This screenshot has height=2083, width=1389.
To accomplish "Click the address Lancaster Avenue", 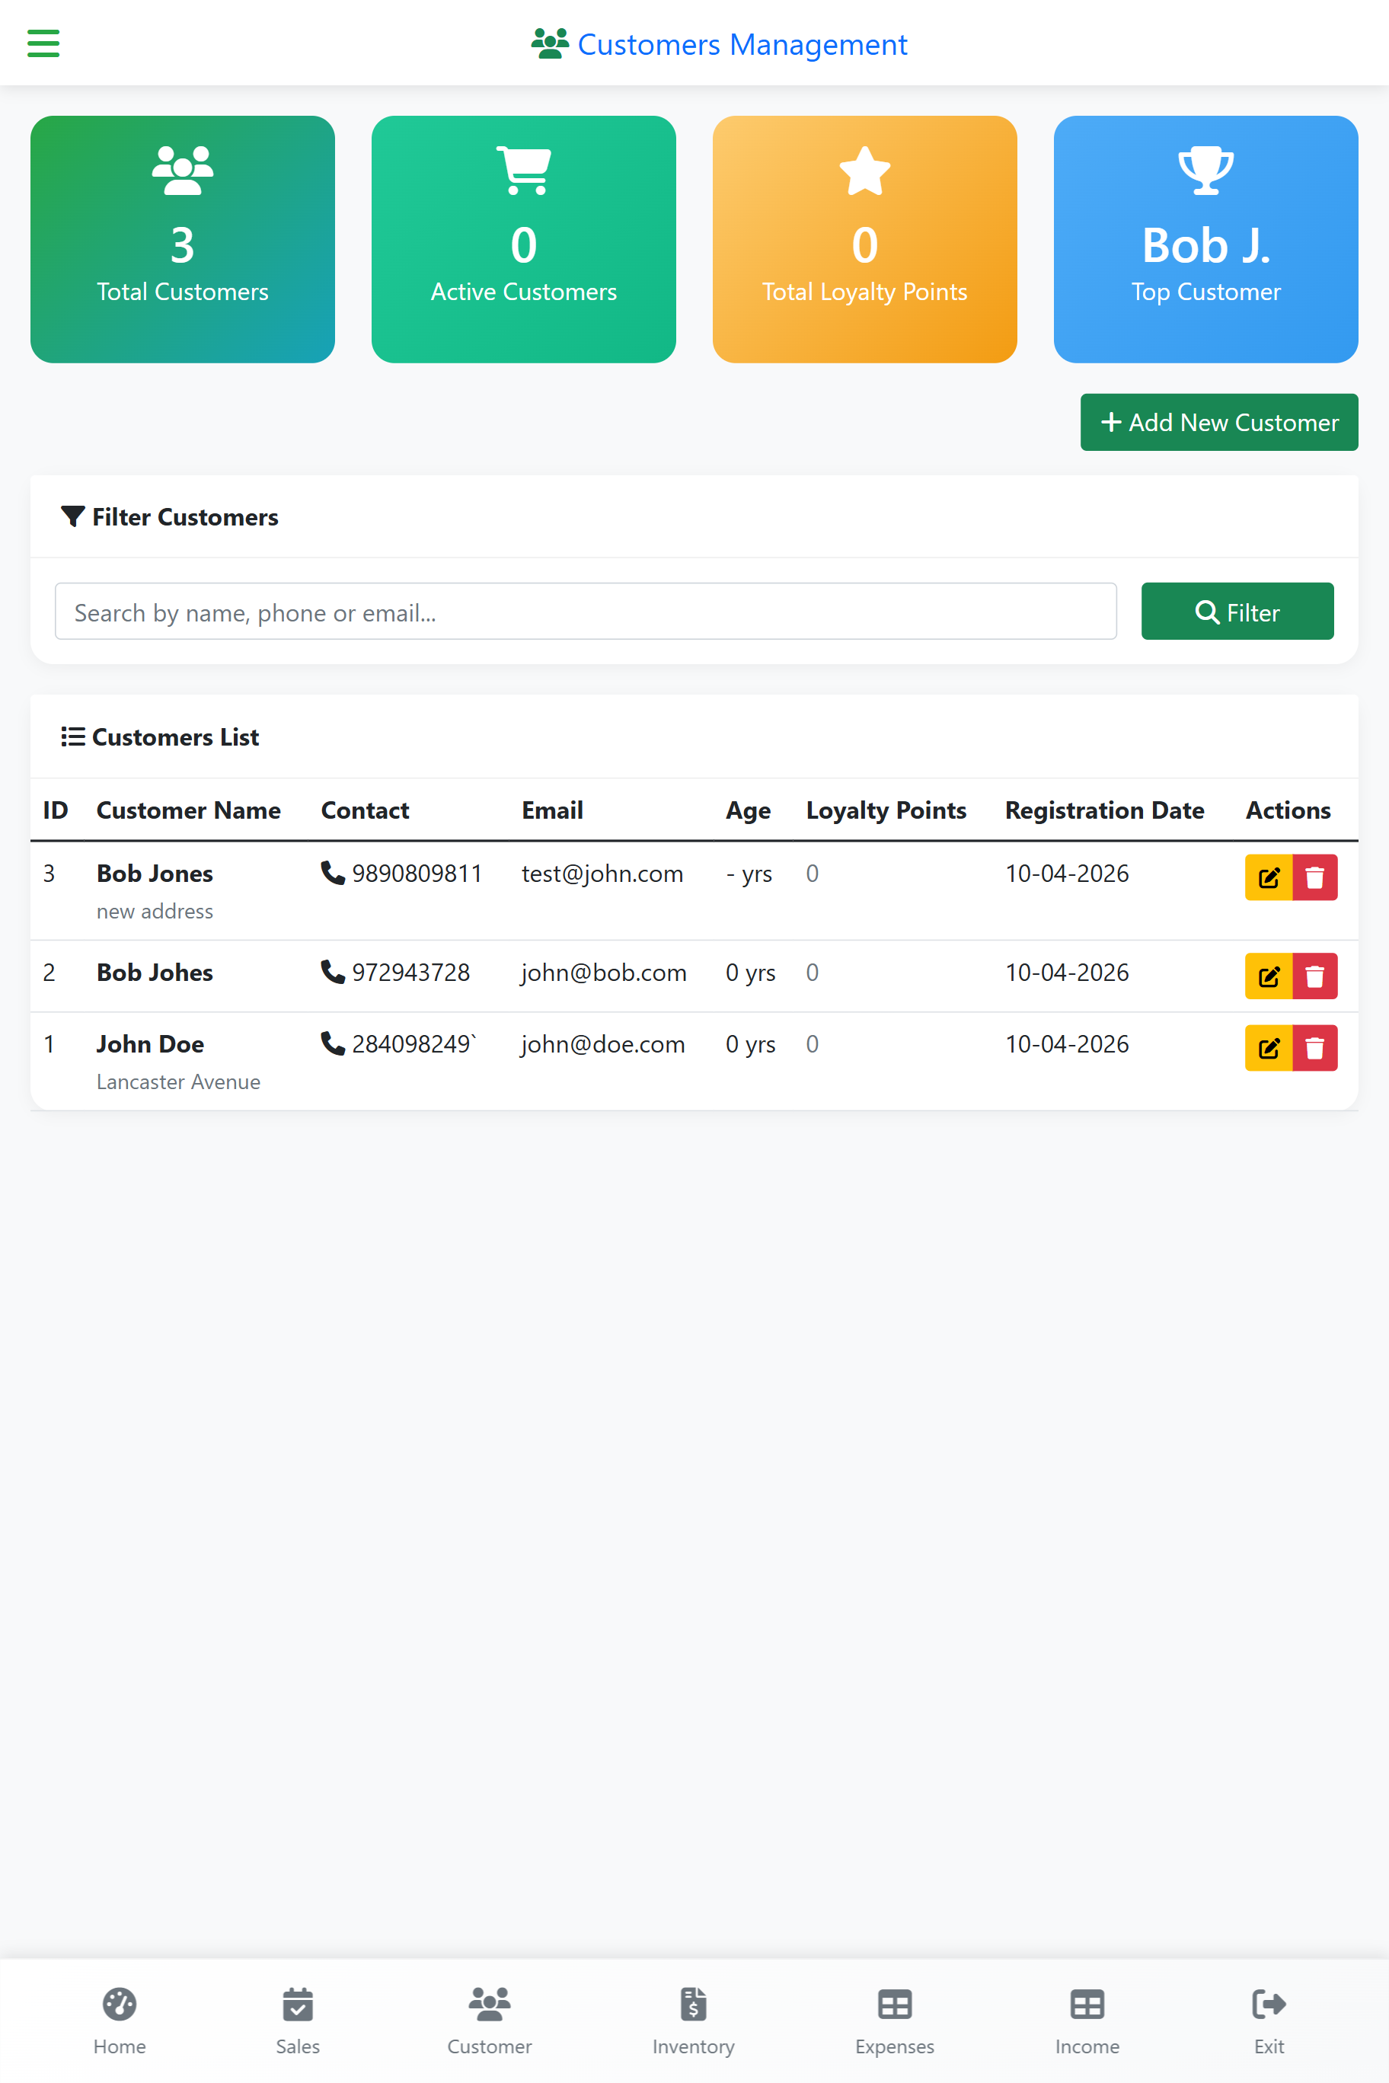I will tap(178, 1081).
